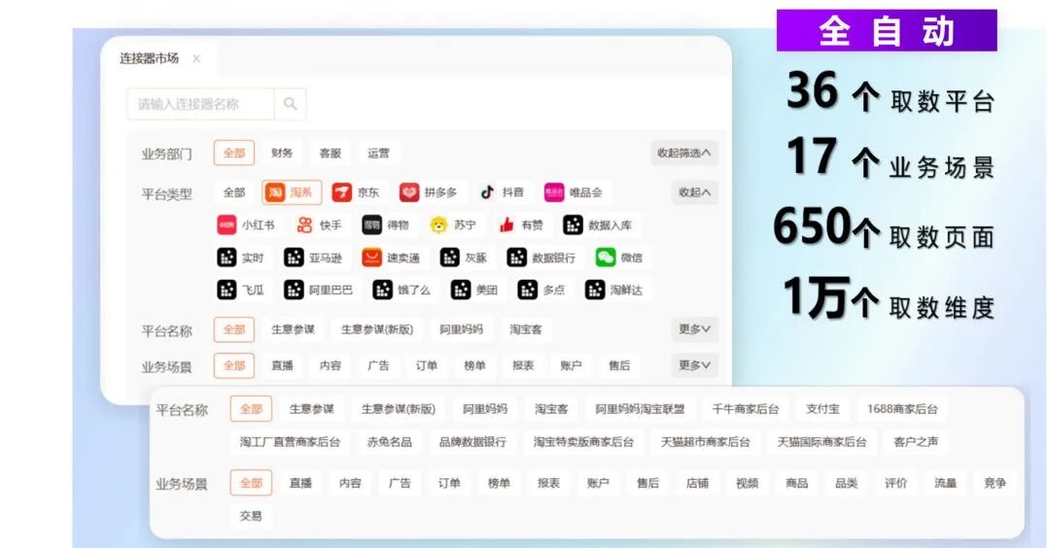Choose the 微信 green icon
Screen dimensions: 1047x548
click(x=606, y=257)
